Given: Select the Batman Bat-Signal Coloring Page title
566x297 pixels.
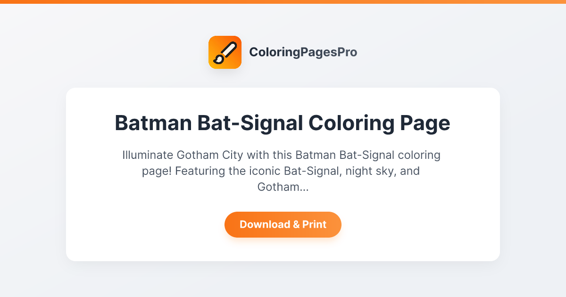Looking at the screenshot, I should pyautogui.click(x=283, y=123).
